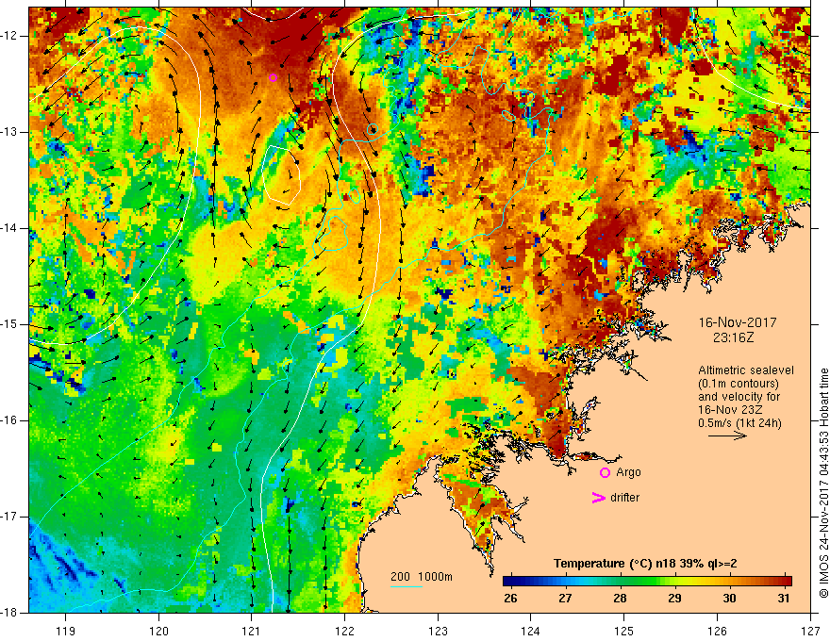This screenshot has width=830, height=641.
Task: Click longitude axis label 125
Action: click(x=624, y=631)
